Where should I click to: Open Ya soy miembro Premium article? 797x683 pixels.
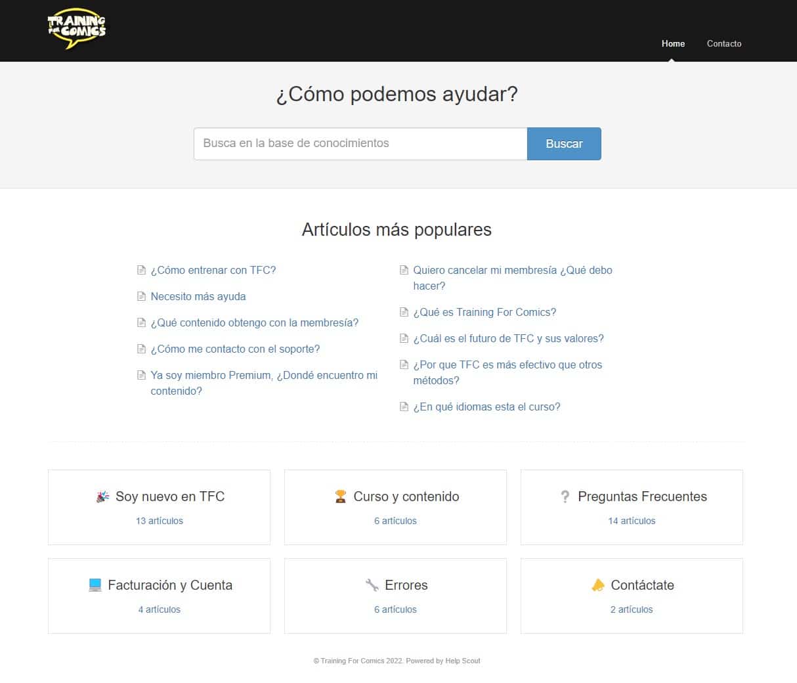tap(264, 383)
